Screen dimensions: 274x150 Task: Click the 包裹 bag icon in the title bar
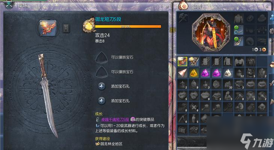point(183,6)
